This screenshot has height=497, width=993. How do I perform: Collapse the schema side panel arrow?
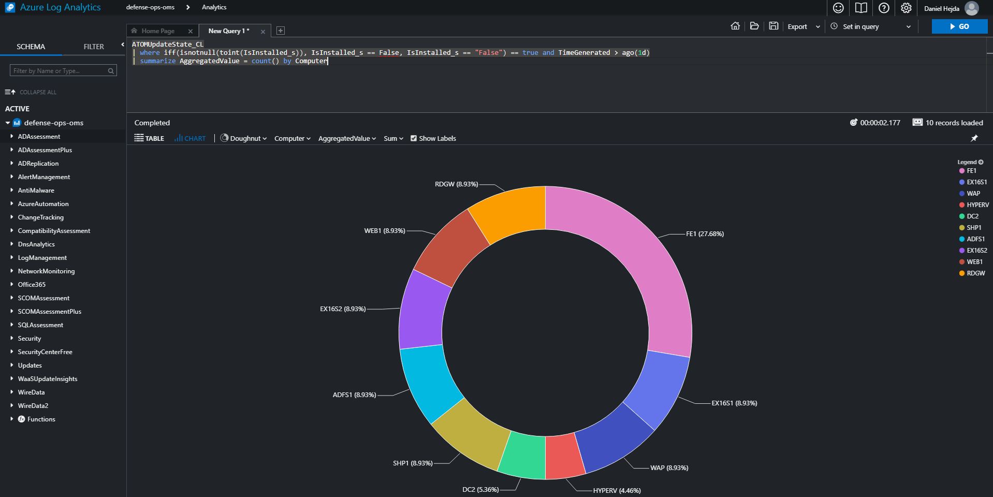pos(123,45)
